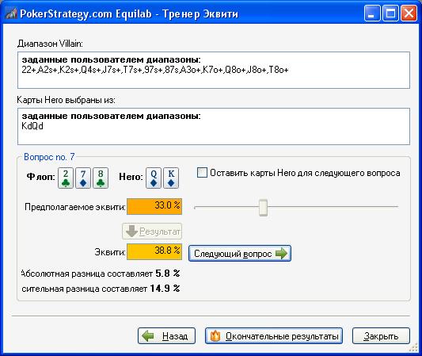422x356 pixels.
Task: Click the Villain range text box
Action: (x=214, y=70)
